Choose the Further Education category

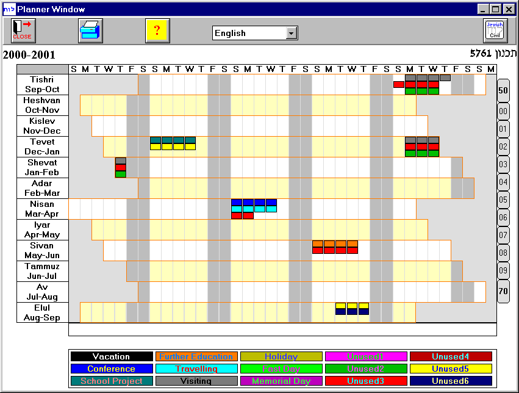(196, 356)
